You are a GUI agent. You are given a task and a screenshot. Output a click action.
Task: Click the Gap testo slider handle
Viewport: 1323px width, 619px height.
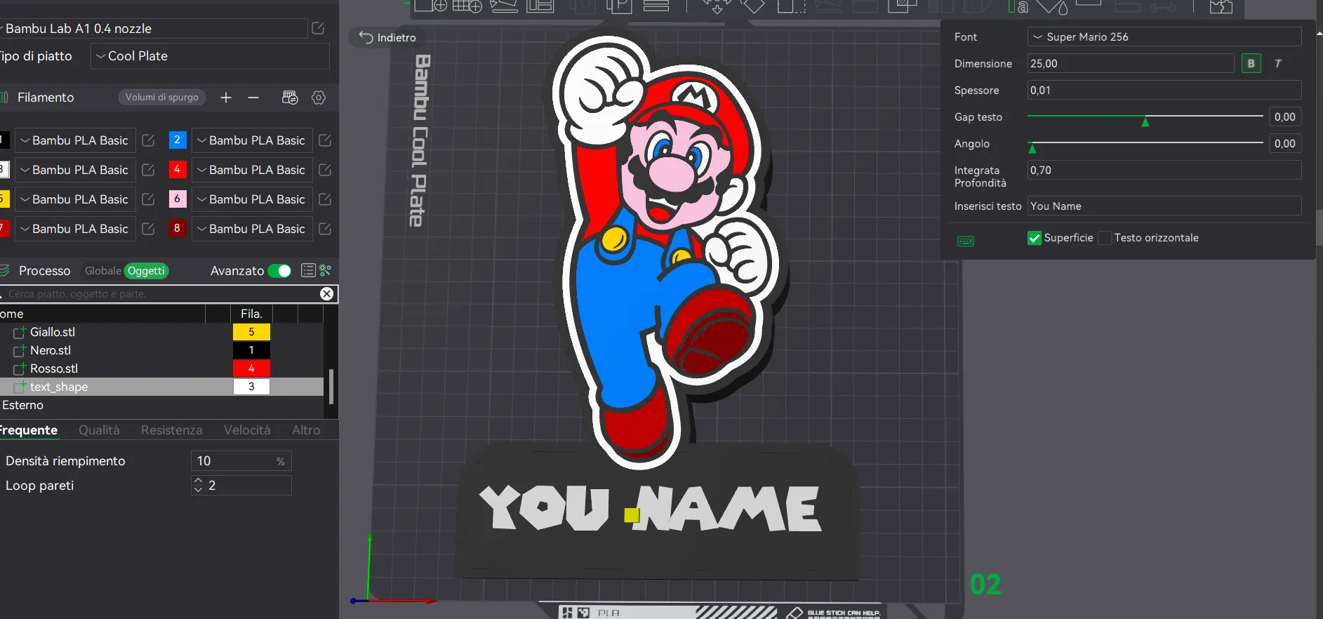click(1145, 121)
